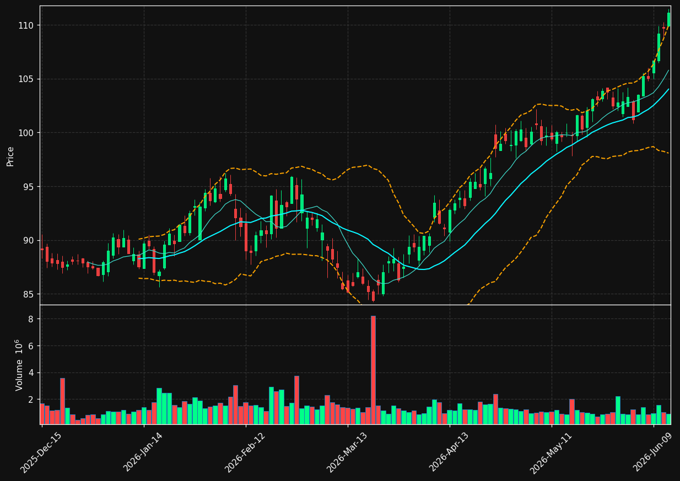The image size is (680, 481).
Task: Click the 2026-Feb-12 date label
Action: (x=245, y=452)
